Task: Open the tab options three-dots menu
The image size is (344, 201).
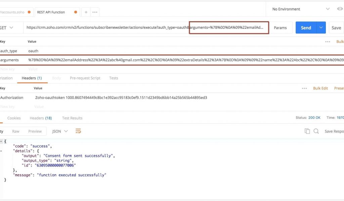Action: [x=95, y=12]
